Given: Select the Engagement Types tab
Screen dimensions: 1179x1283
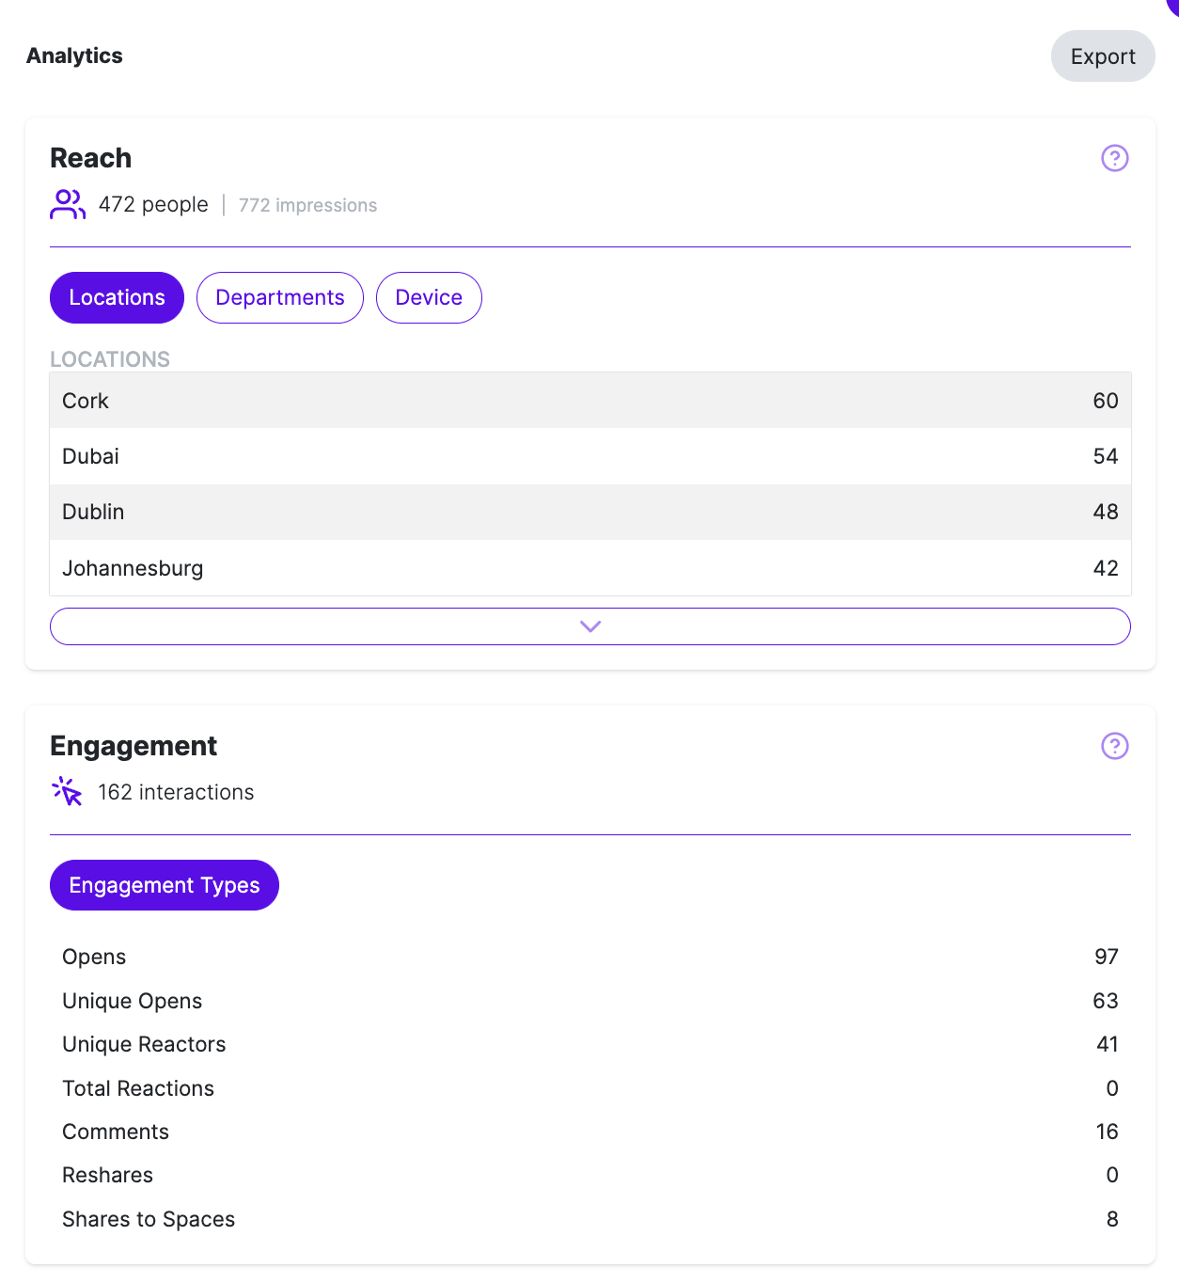Looking at the screenshot, I should point(165,885).
